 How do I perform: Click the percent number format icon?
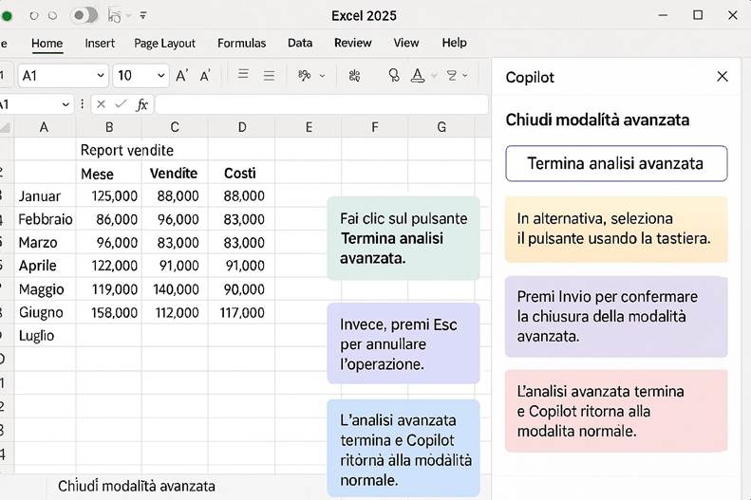[x=304, y=75]
